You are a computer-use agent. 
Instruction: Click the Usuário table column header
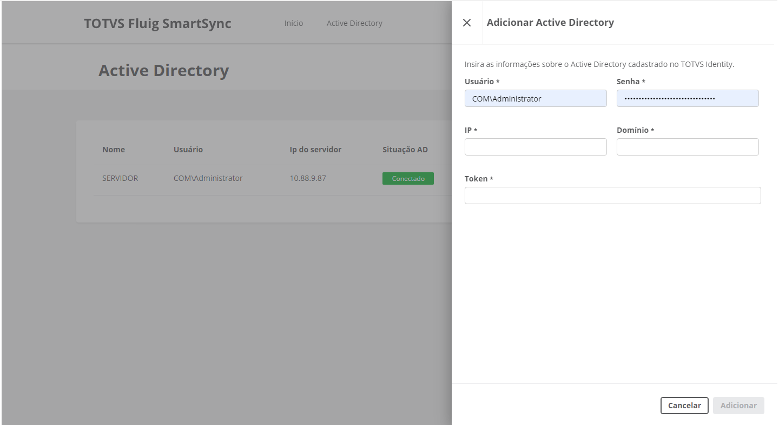coord(188,150)
